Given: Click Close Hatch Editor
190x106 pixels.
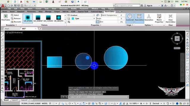Looking at the screenshot, I should point(170,18).
